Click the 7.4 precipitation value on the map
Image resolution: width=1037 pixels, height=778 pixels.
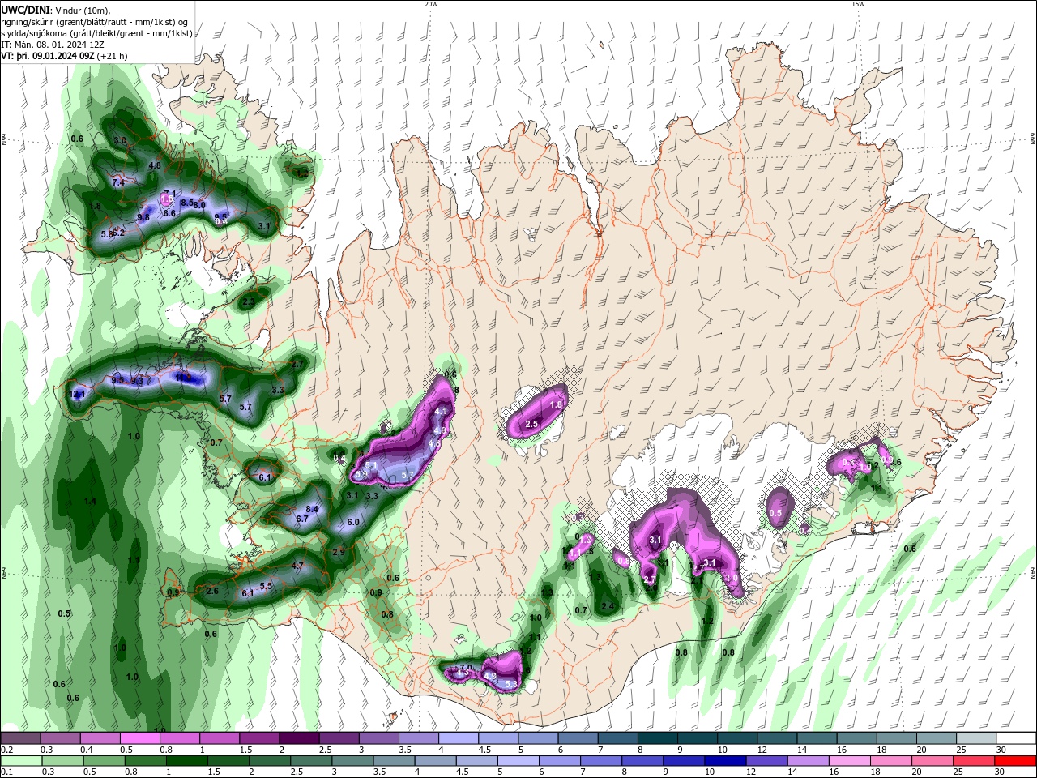[x=118, y=182]
